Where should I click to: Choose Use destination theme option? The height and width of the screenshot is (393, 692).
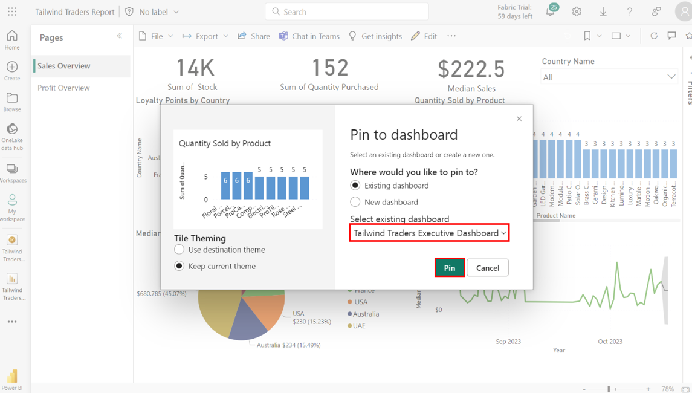point(179,250)
